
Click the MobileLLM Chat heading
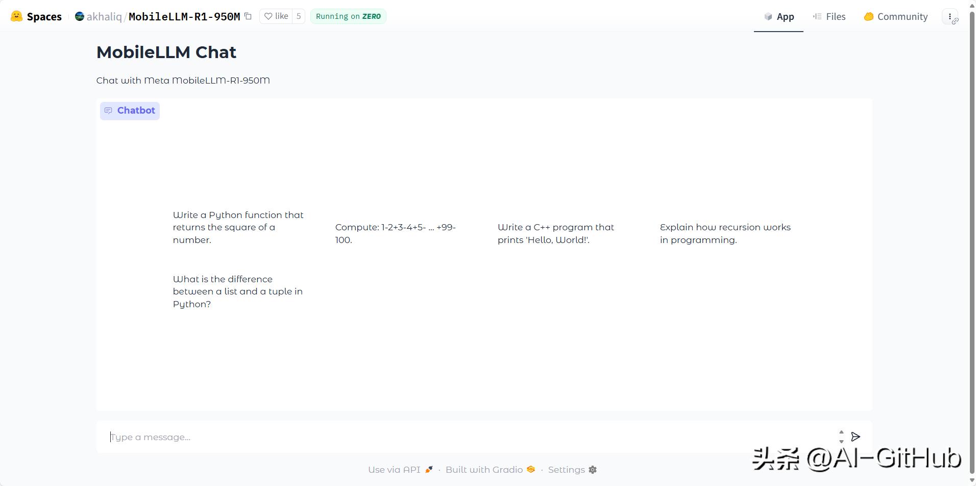click(x=166, y=52)
